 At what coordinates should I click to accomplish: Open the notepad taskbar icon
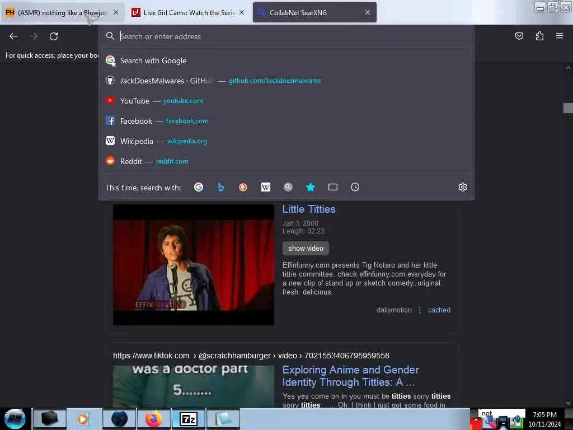[x=223, y=419]
